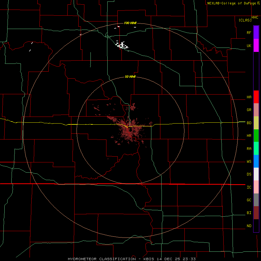
Task: Click the UK legend label
Action: tap(249, 46)
